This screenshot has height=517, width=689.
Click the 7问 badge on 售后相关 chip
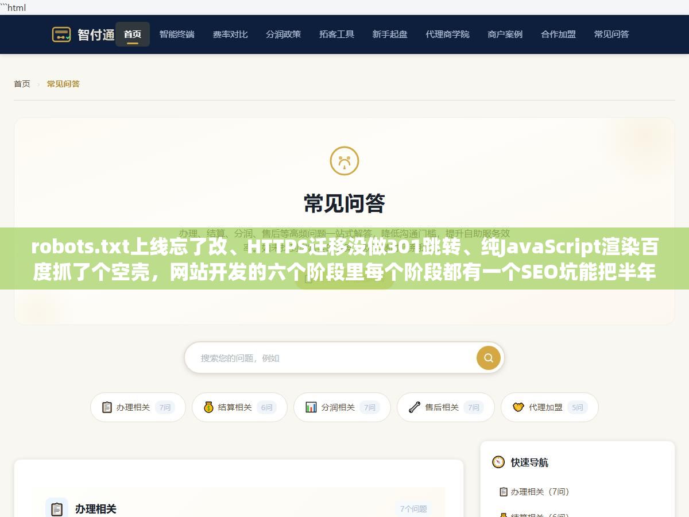click(x=473, y=407)
